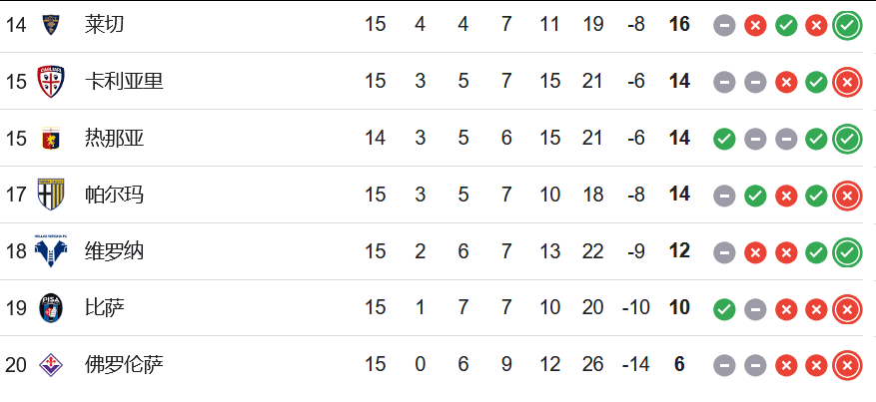The width and height of the screenshot is (876, 402).
Task: Open the 卡利亚里 team link
Action: coord(124,82)
